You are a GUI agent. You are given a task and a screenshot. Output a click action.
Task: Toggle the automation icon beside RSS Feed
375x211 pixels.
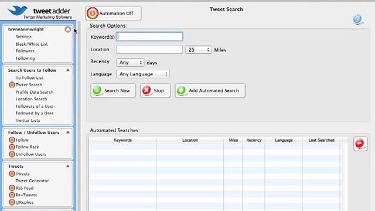click(12, 188)
